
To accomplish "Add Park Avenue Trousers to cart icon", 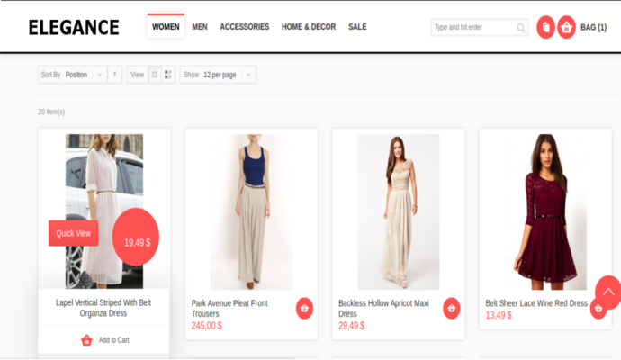I will click(x=304, y=308).
